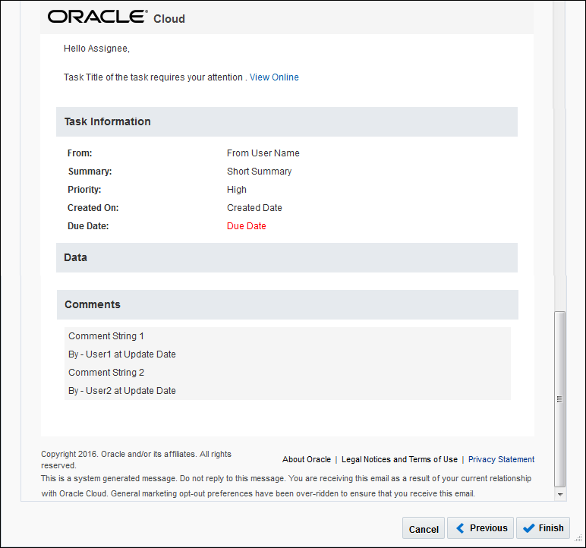Click the Previous chevron icon
The image size is (586, 548).
pyautogui.click(x=460, y=528)
